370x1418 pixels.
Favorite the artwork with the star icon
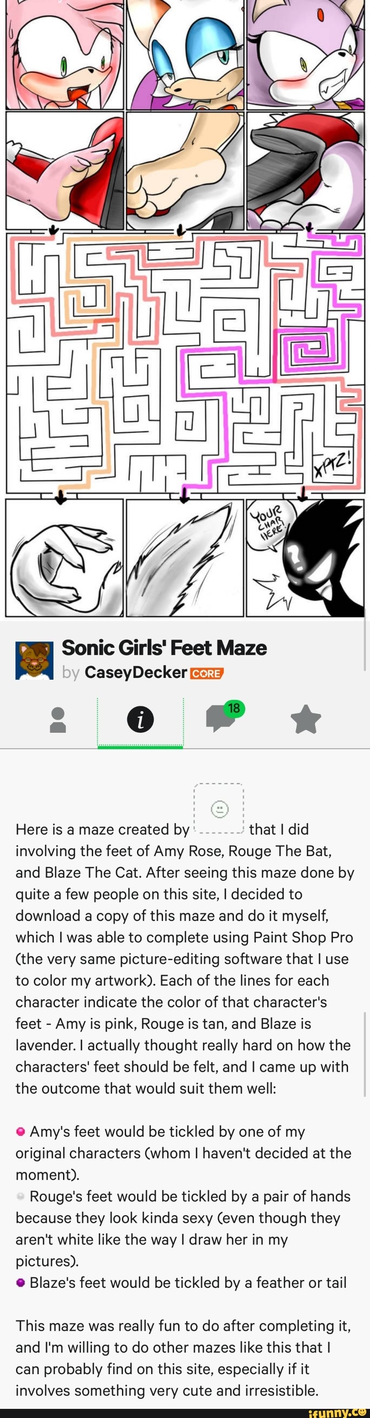point(306,720)
